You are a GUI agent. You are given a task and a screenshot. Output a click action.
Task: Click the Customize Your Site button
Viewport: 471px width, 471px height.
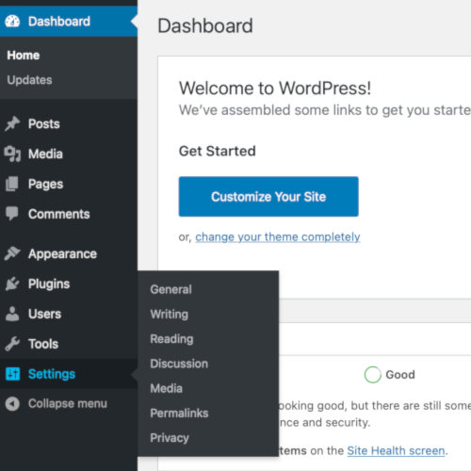pyautogui.click(x=268, y=197)
